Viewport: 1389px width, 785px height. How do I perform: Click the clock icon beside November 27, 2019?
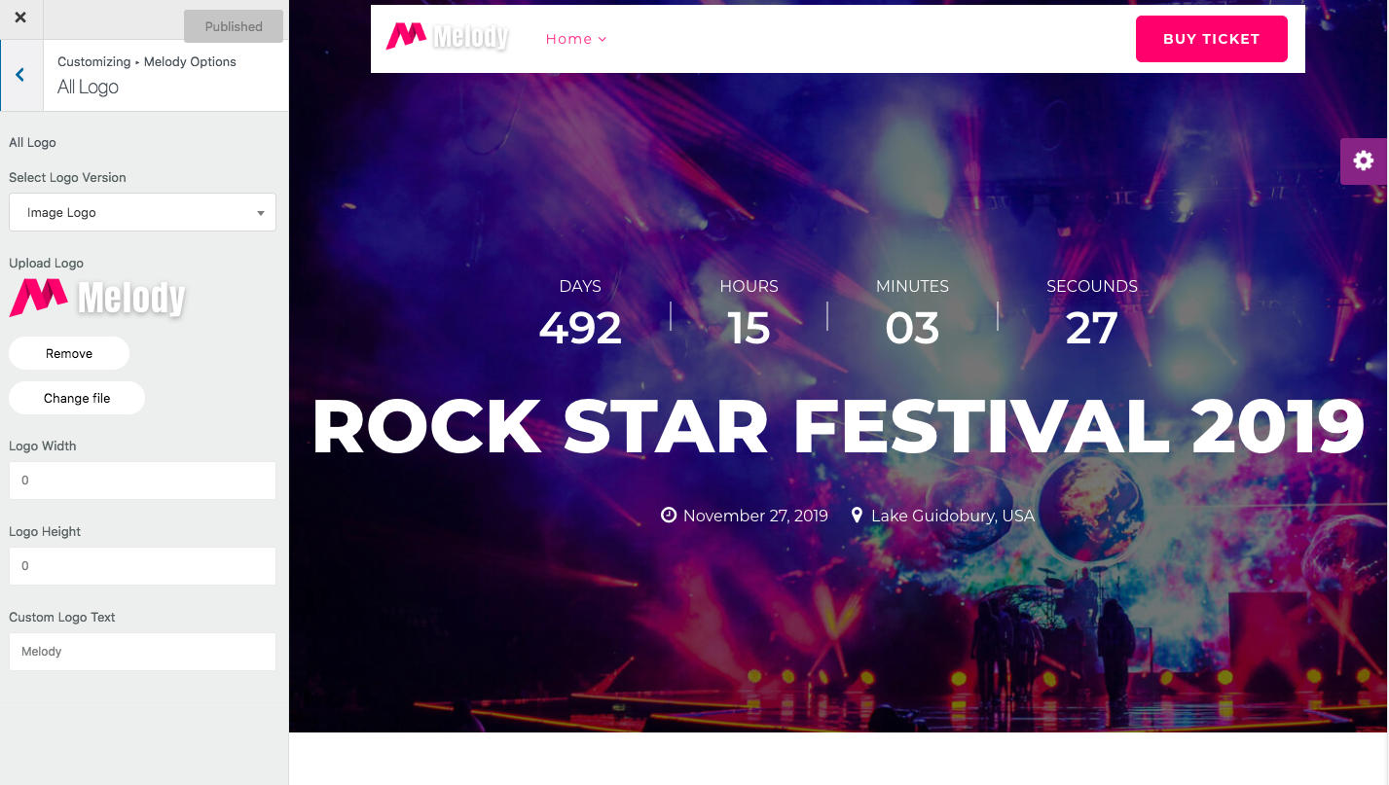coord(669,516)
